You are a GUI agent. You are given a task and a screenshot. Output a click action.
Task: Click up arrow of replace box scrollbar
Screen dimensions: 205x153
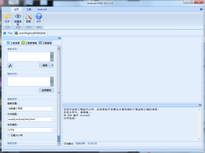[x=52, y=79]
